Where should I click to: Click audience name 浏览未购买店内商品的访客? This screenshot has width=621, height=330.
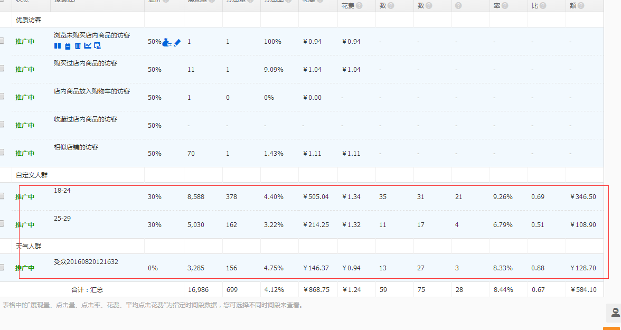coord(92,35)
